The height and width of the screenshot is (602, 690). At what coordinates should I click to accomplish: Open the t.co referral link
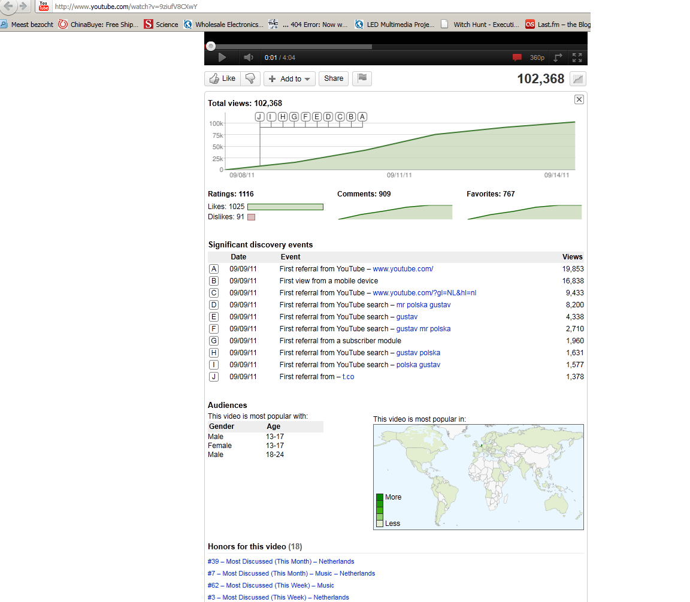[348, 377]
